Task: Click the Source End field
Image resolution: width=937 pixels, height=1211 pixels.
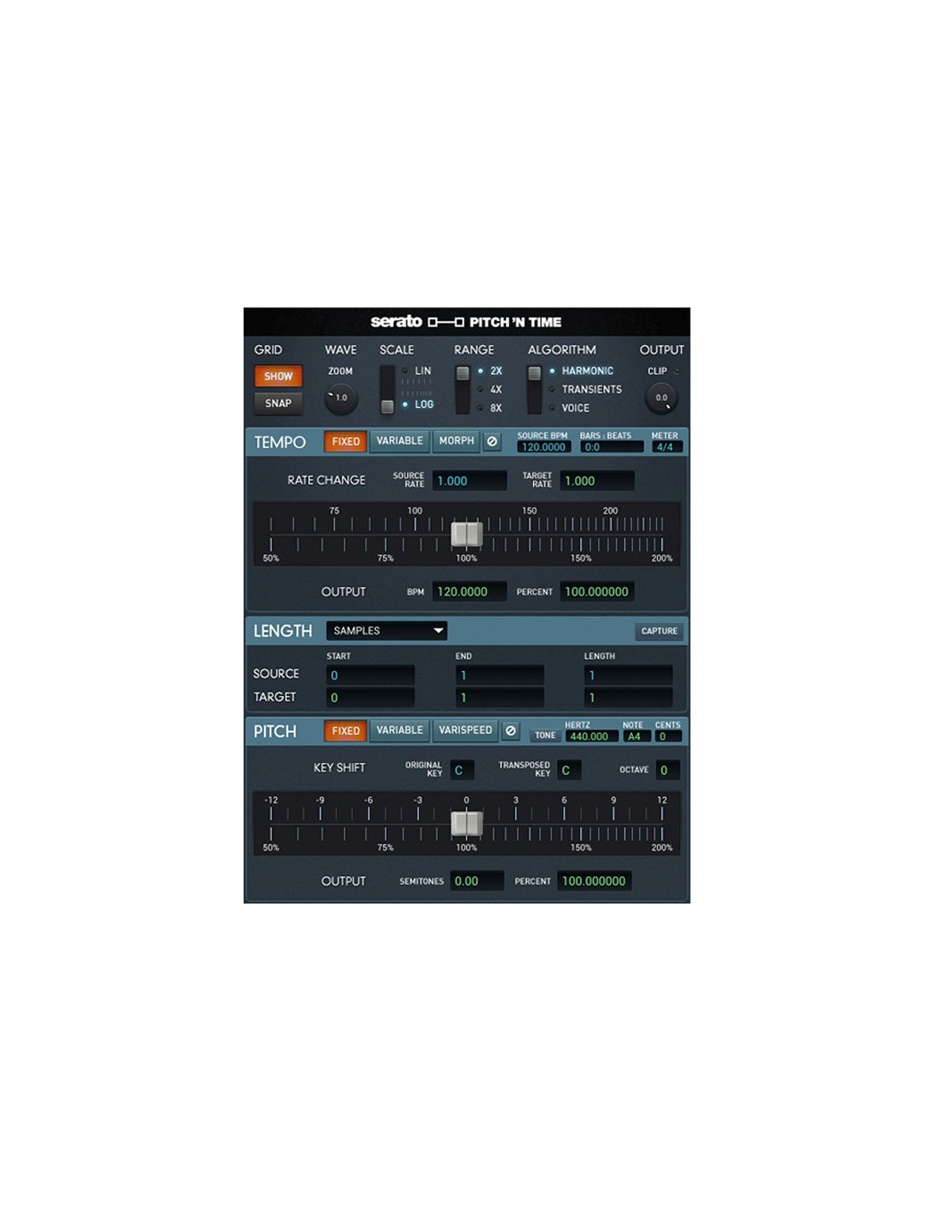Action: tap(500, 675)
